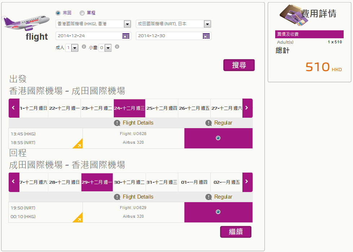Click the info icon beside child count

(x=117, y=47)
